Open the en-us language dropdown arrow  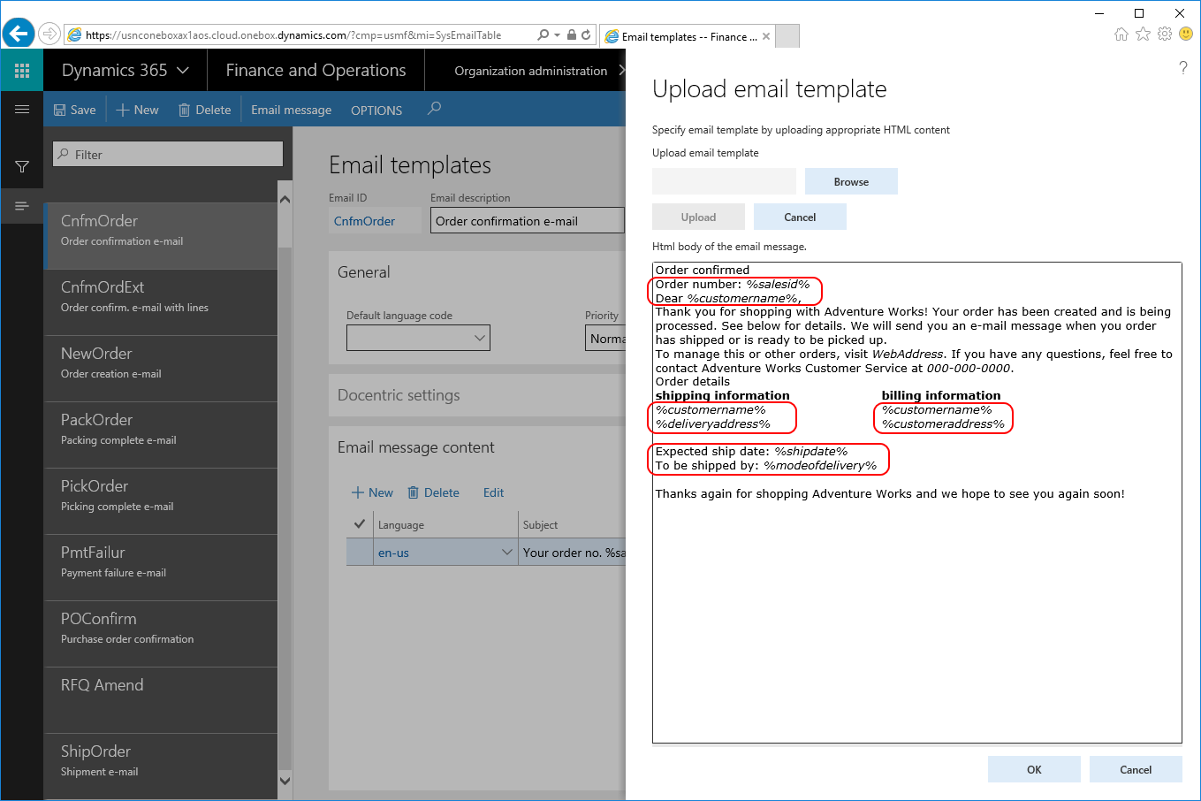coord(507,553)
